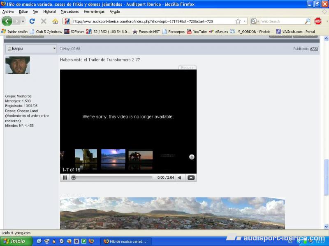The image size is (329, 246).
Task: Mute the video volume speaker
Action: point(179,178)
